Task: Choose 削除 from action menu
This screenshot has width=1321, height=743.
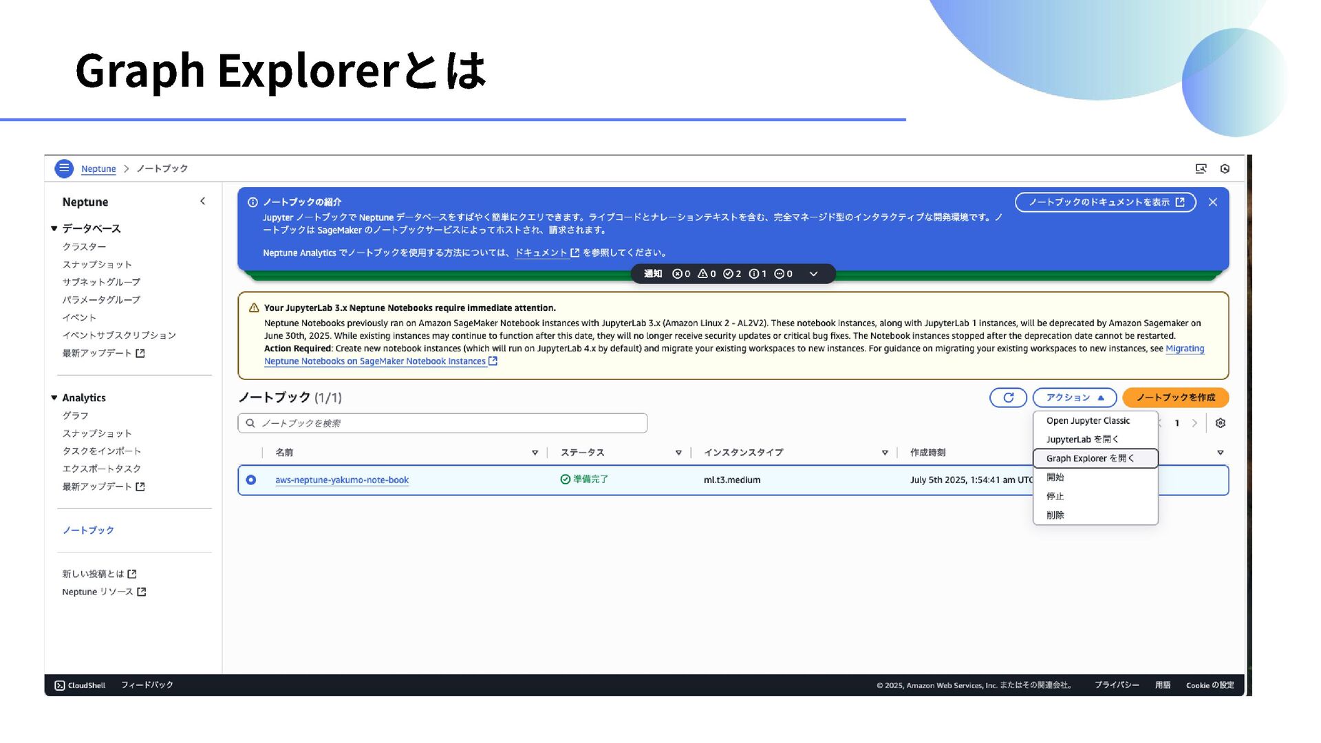Action: click(x=1095, y=515)
